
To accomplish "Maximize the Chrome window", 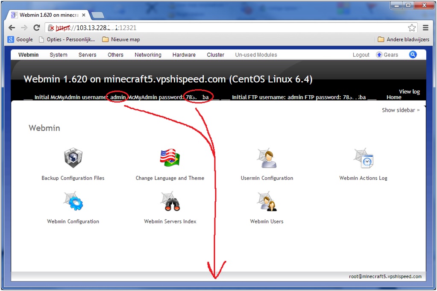I will [x=408, y=5].
